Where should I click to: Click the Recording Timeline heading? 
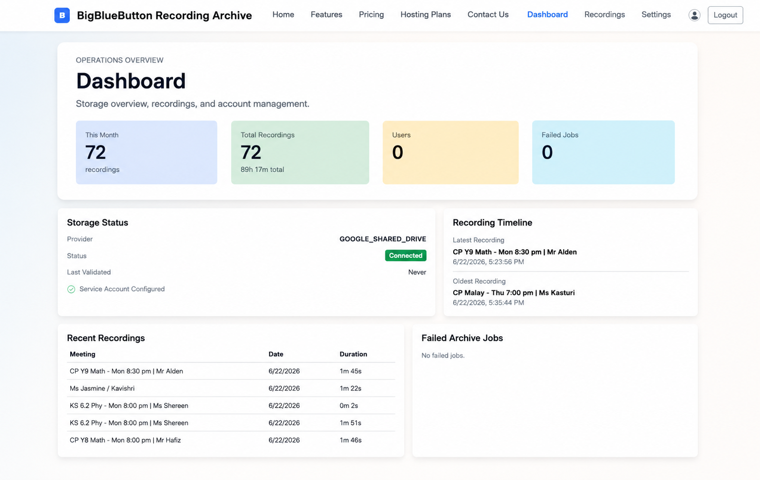click(492, 223)
